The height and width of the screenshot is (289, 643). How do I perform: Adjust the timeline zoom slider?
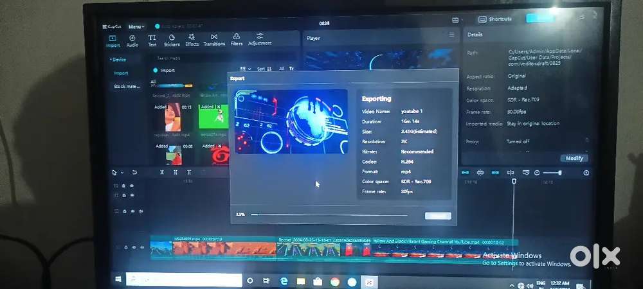[x=554, y=173]
